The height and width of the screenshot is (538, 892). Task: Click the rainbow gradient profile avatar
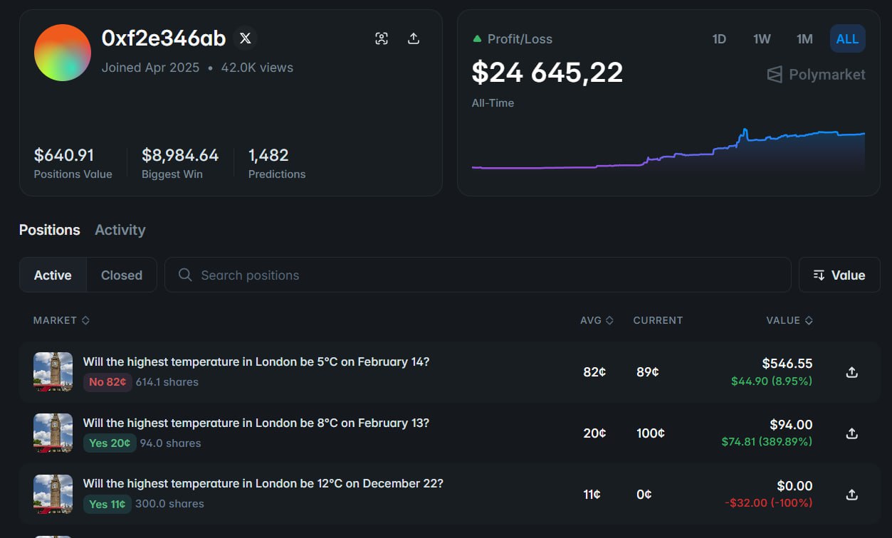click(63, 53)
